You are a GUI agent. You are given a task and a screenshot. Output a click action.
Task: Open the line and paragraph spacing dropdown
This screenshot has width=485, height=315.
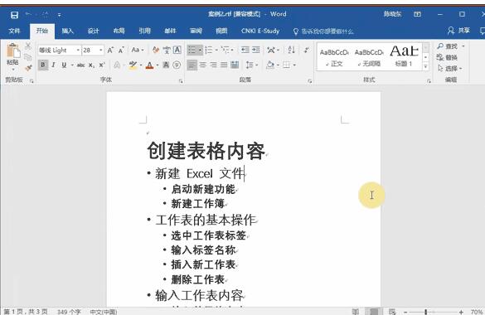(252, 65)
